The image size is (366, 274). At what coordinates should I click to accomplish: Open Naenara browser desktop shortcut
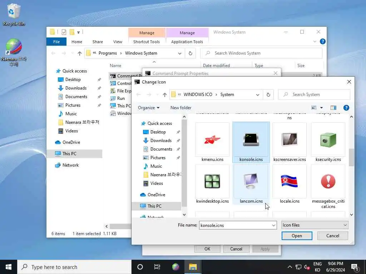[x=14, y=52]
